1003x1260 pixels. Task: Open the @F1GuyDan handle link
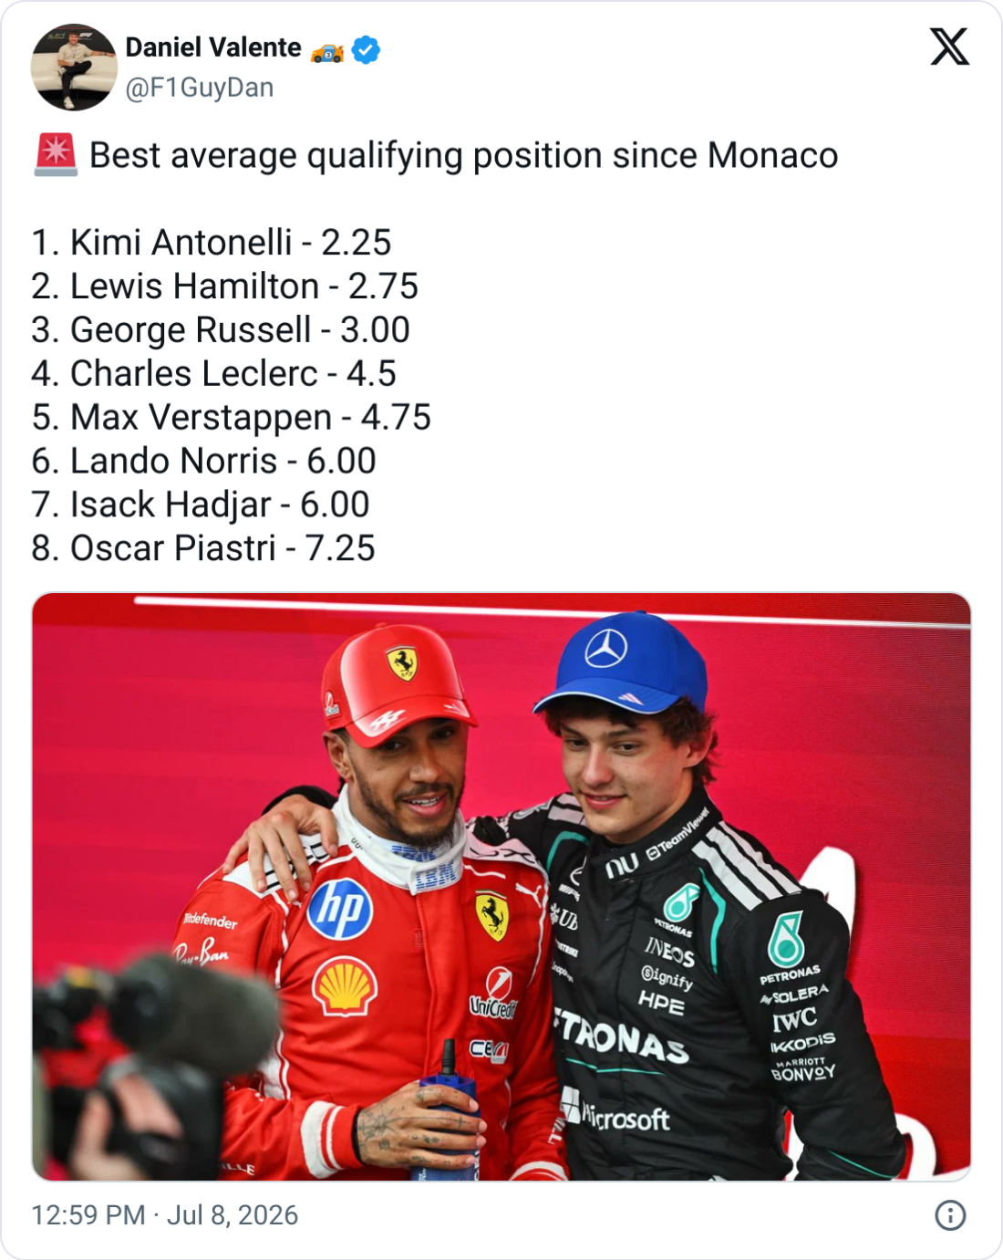tap(200, 88)
